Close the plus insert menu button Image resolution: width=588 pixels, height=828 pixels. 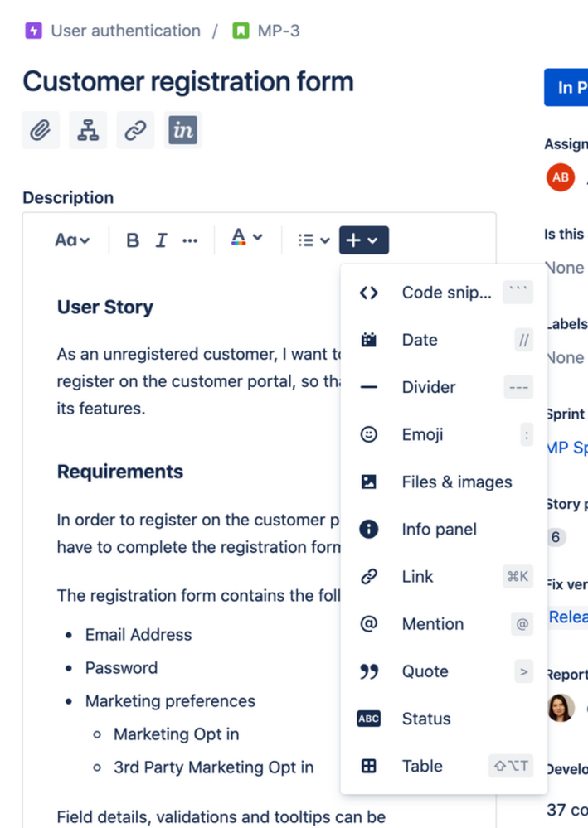364,240
